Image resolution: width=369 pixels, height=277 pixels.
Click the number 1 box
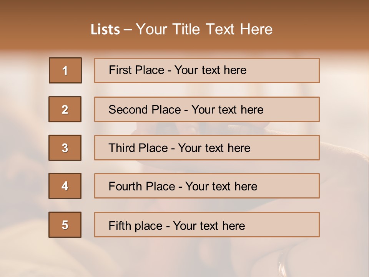[x=65, y=70]
